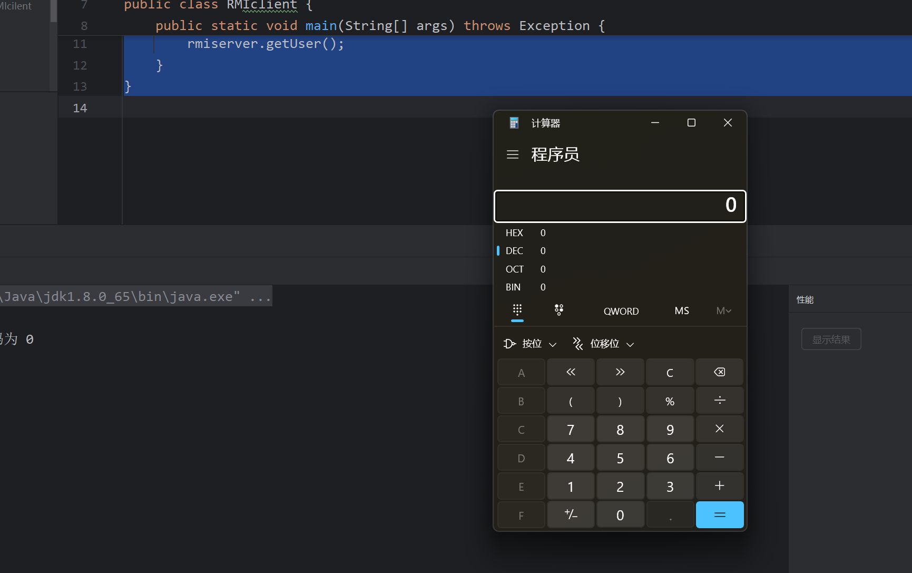
Task: Click MS to store memory
Action: (681, 311)
